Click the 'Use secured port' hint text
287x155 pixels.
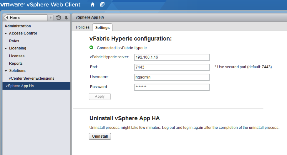click(x=243, y=67)
